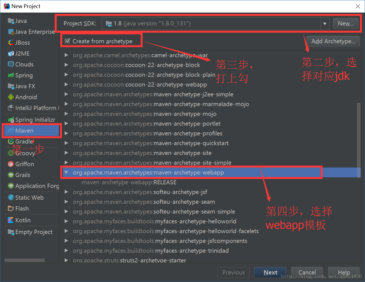Click the J2ME icon
Viewport: 365px width, 282px height.
tap(11, 54)
